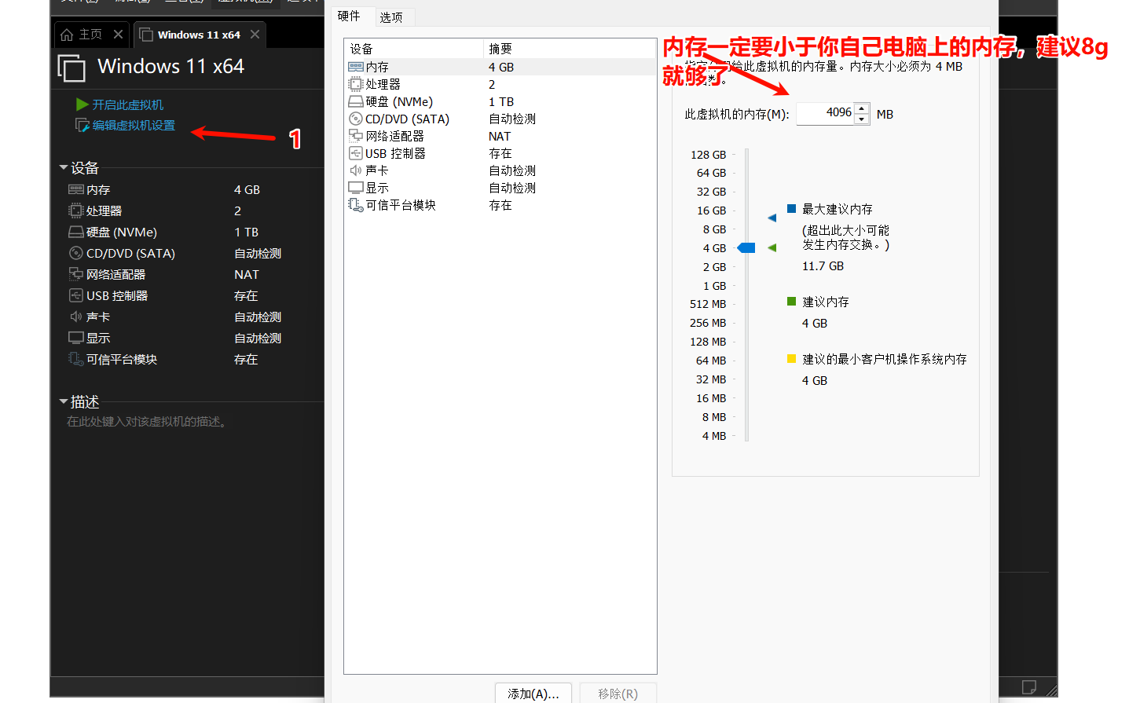Click the 11.7 GB maximum recommended value

pyautogui.click(x=823, y=266)
